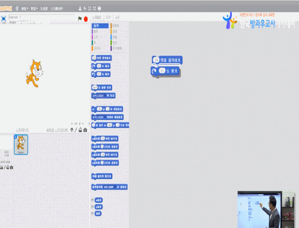Click the 15 field in script-area turn block
The height and width of the screenshot is (228, 299).
(162, 71)
